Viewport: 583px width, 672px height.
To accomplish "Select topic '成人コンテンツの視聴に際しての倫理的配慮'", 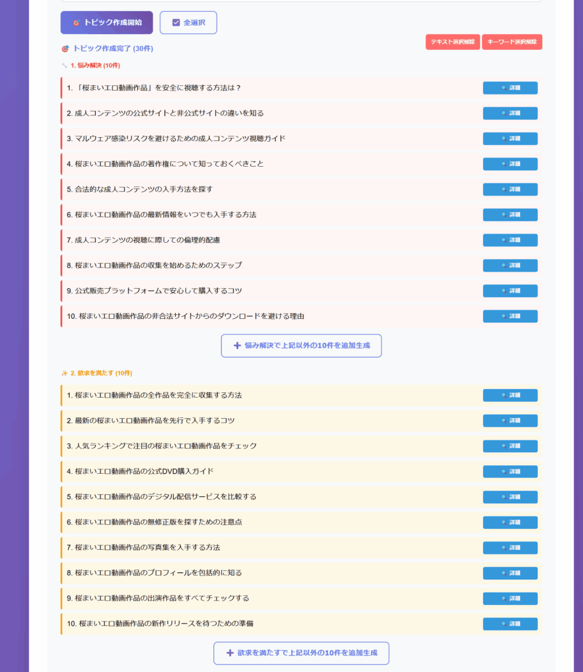I will tap(143, 240).
